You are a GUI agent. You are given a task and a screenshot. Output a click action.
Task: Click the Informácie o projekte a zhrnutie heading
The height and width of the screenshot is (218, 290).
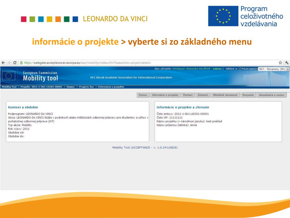click(x=183, y=107)
